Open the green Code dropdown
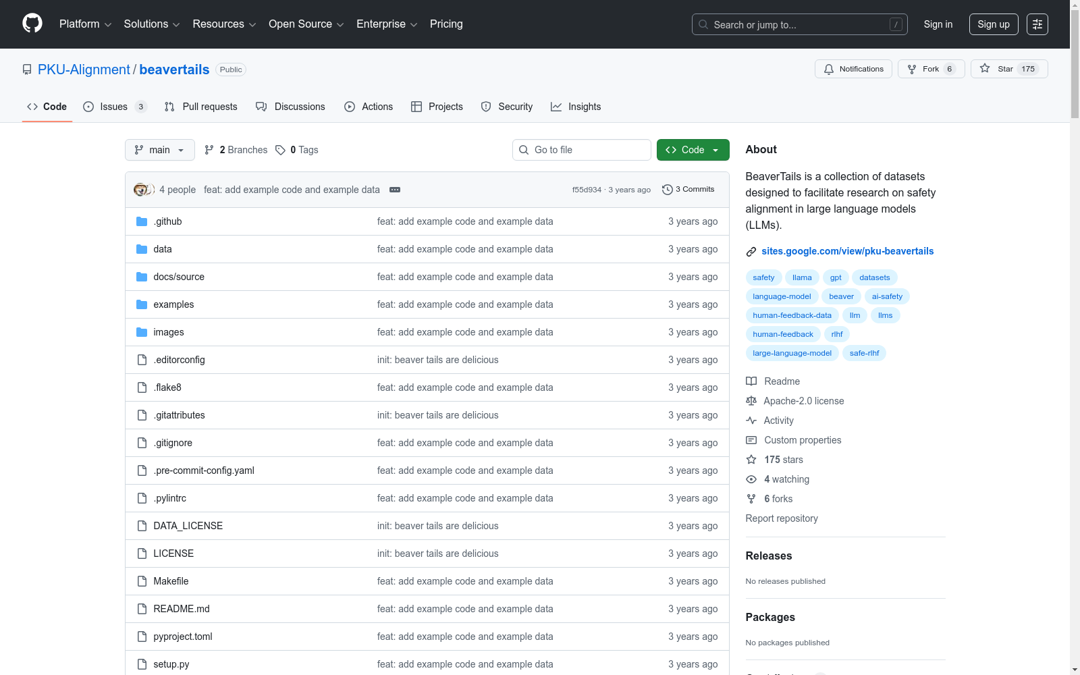The image size is (1080, 675). click(693, 150)
